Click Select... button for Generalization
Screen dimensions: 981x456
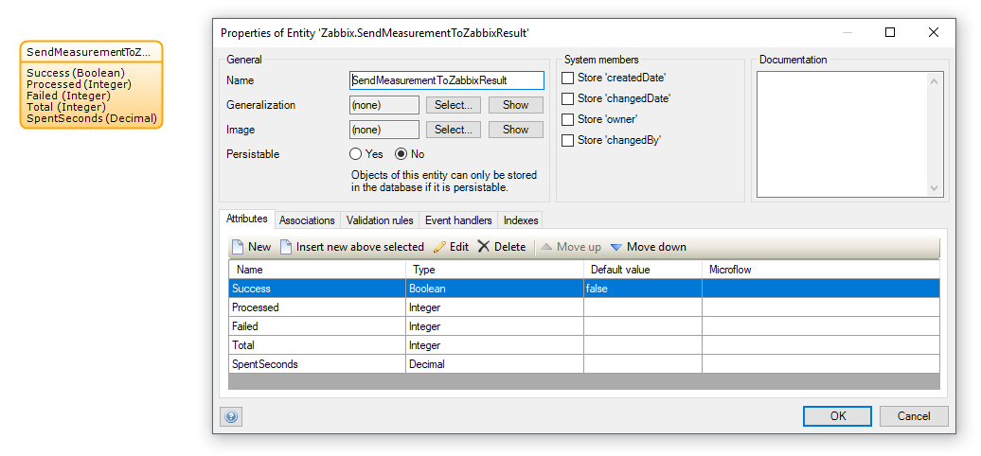[x=453, y=105]
